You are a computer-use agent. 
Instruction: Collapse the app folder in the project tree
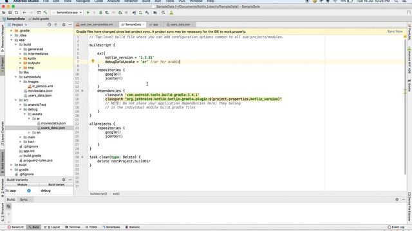coord(12,40)
